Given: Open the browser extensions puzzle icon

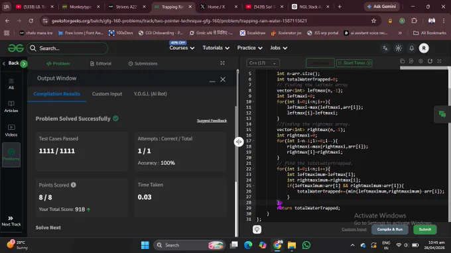Looking at the screenshot, I should pos(414,21).
